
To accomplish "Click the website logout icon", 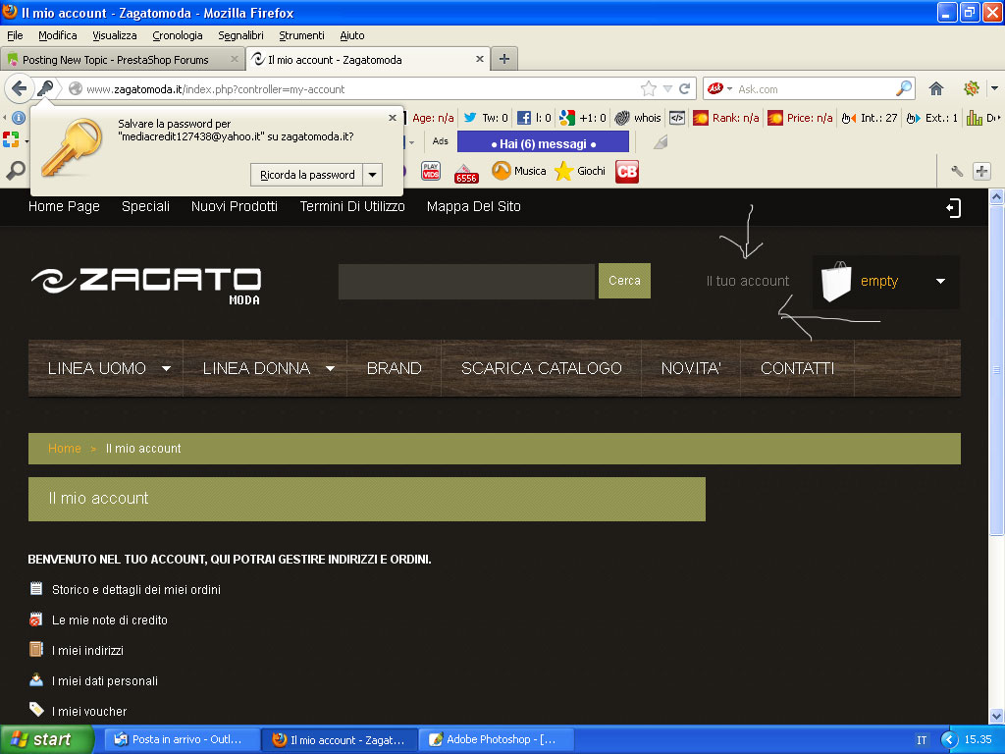I will pos(953,208).
